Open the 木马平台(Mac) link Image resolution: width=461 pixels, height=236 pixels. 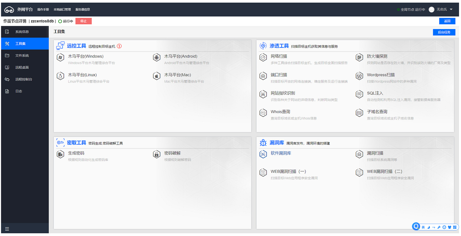click(178, 75)
